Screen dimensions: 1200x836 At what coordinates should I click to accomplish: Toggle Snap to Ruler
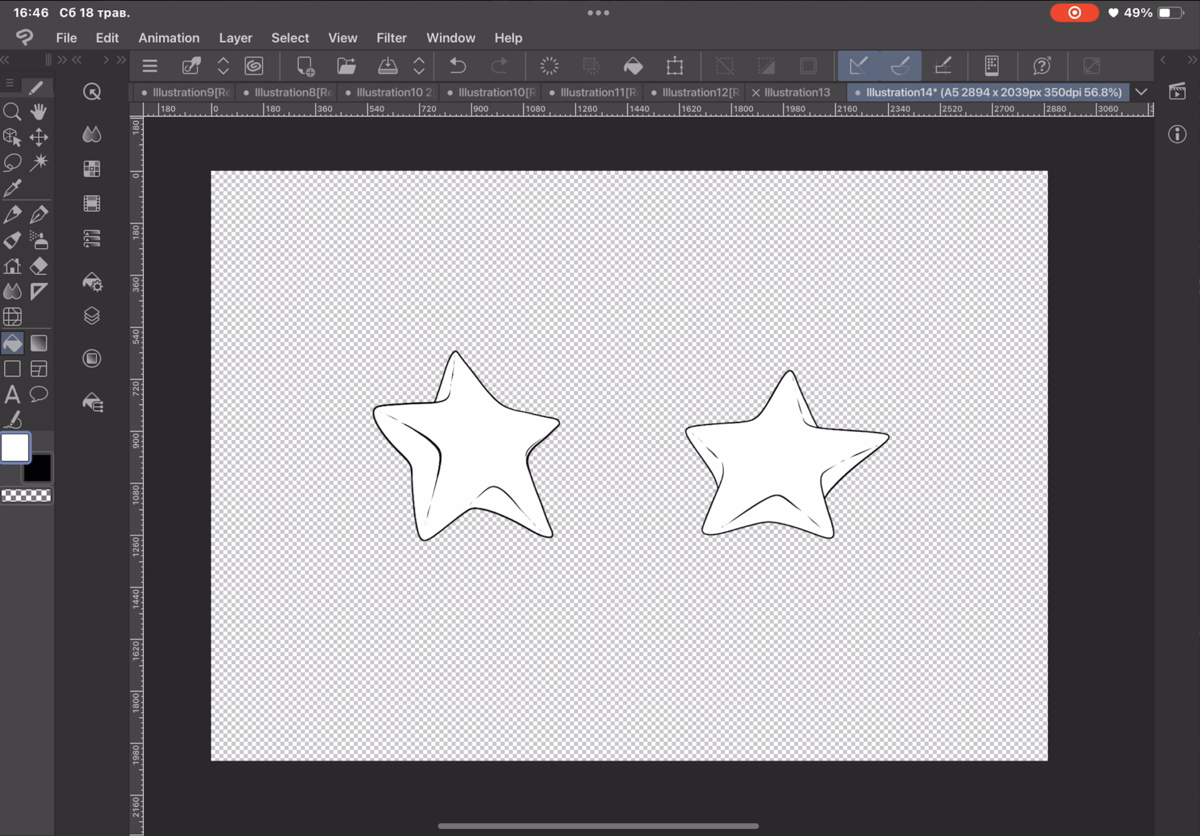858,66
